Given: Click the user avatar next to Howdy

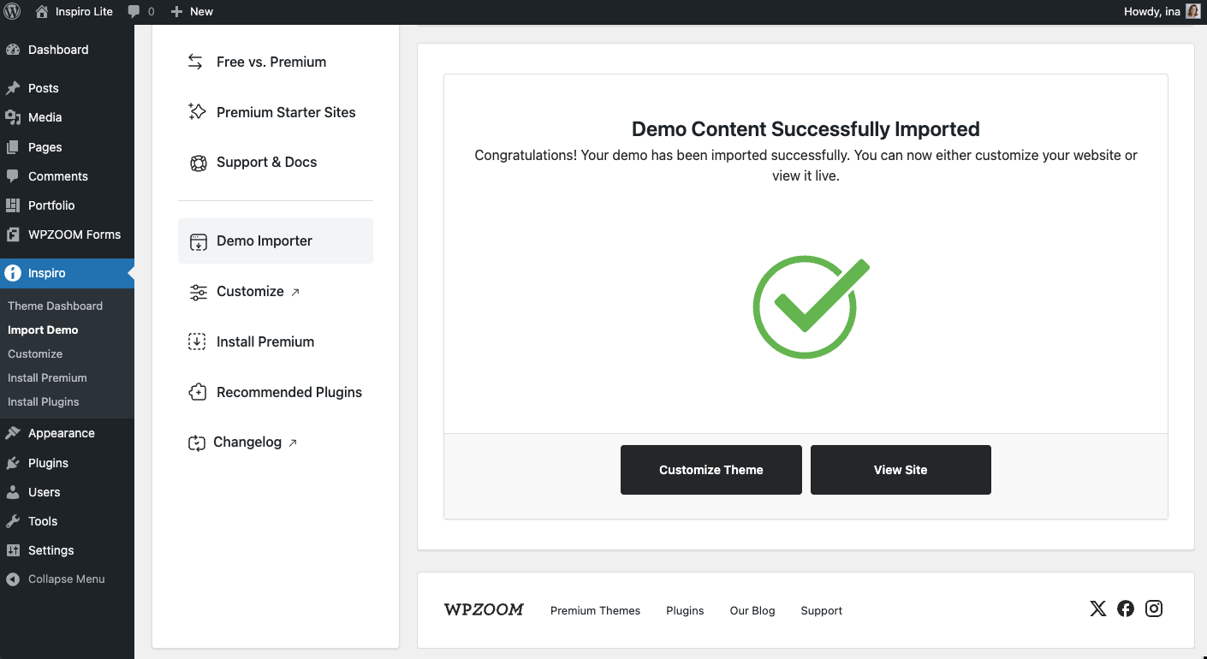Looking at the screenshot, I should pos(1192,11).
